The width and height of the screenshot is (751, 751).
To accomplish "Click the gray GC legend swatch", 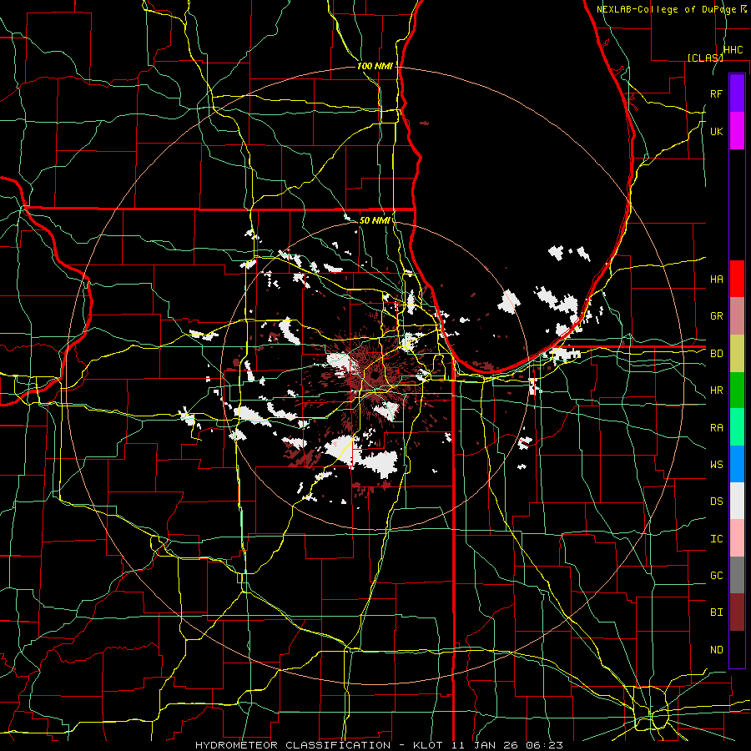I will pyautogui.click(x=737, y=575).
